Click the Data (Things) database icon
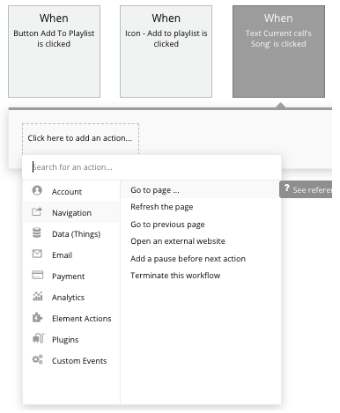 37,232
